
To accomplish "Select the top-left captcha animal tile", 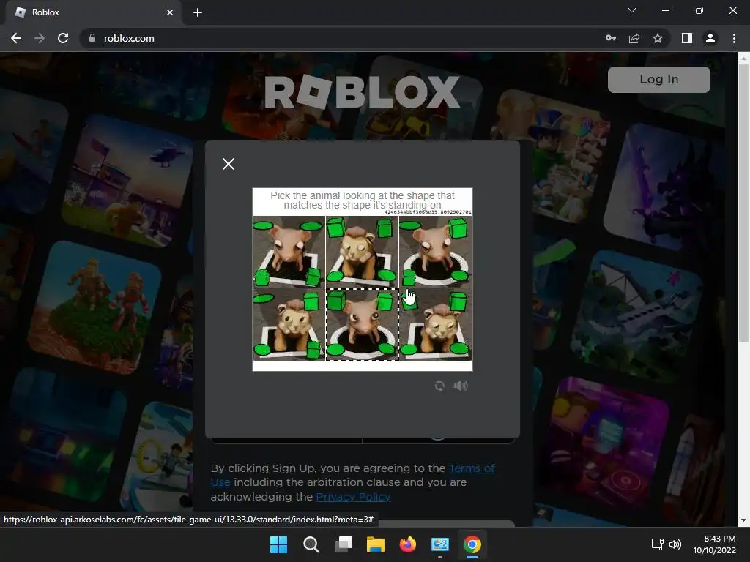I will click(x=289, y=252).
